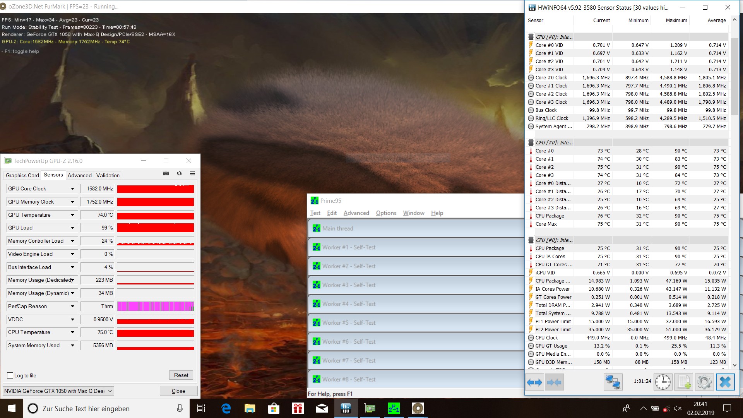Click the taskbar clock and date
743x418 pixels.
[700, 408]
